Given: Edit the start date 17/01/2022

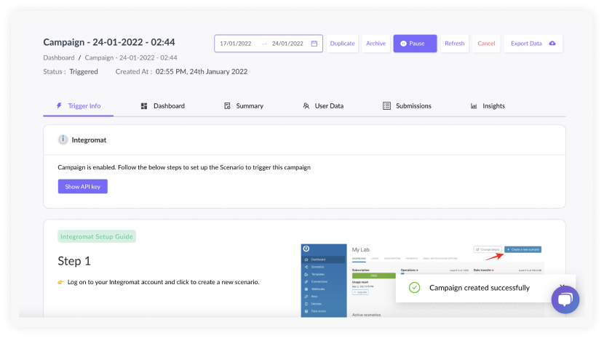Looking at the screenshot, I should 236,44.
